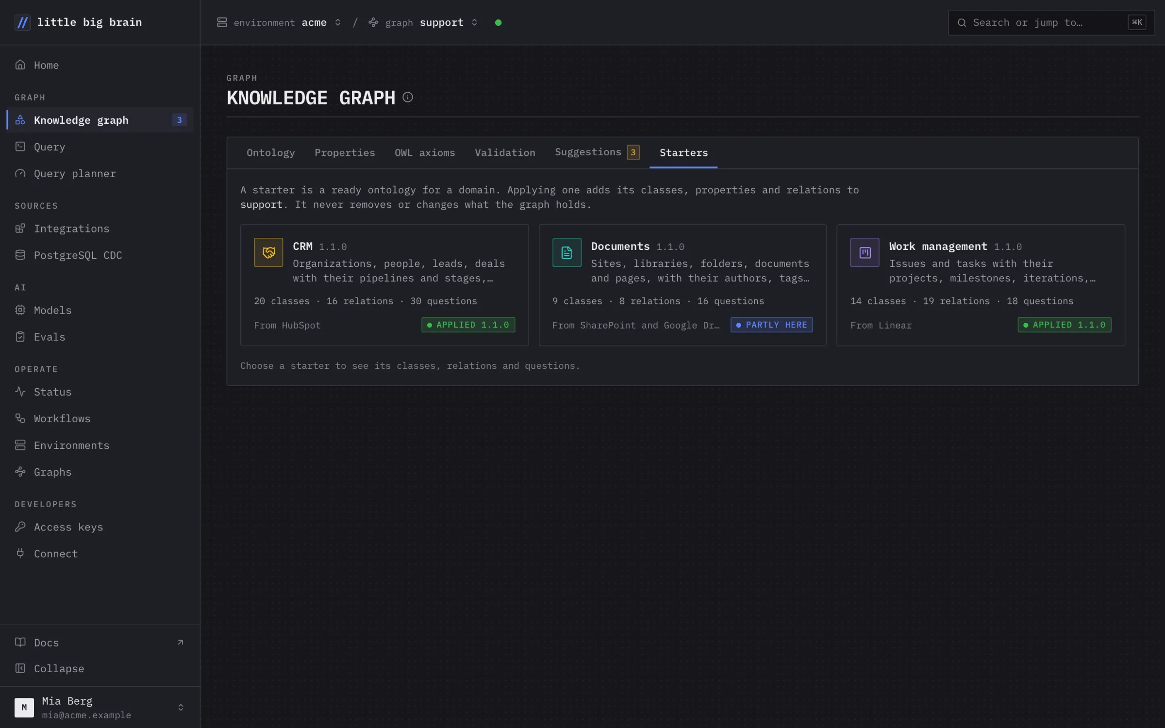Open Models under AI section
The width and height of the screenshot is (1165, 728).
[x=100, y=310]
